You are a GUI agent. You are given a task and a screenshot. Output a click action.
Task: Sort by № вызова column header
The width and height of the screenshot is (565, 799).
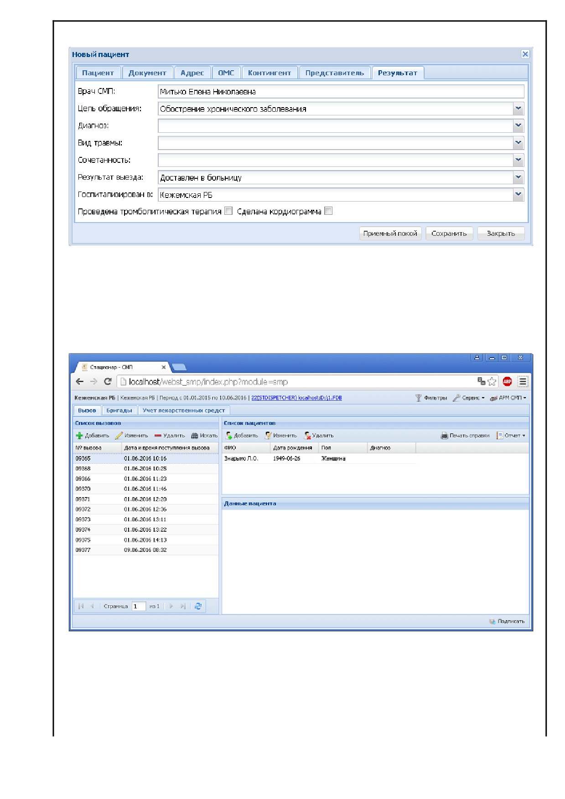click(x=97, y=448)
